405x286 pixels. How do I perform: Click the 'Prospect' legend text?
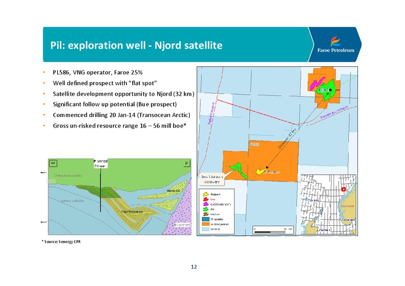[x=215, y=194]
